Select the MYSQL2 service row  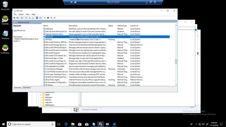[x=106, y=40]
